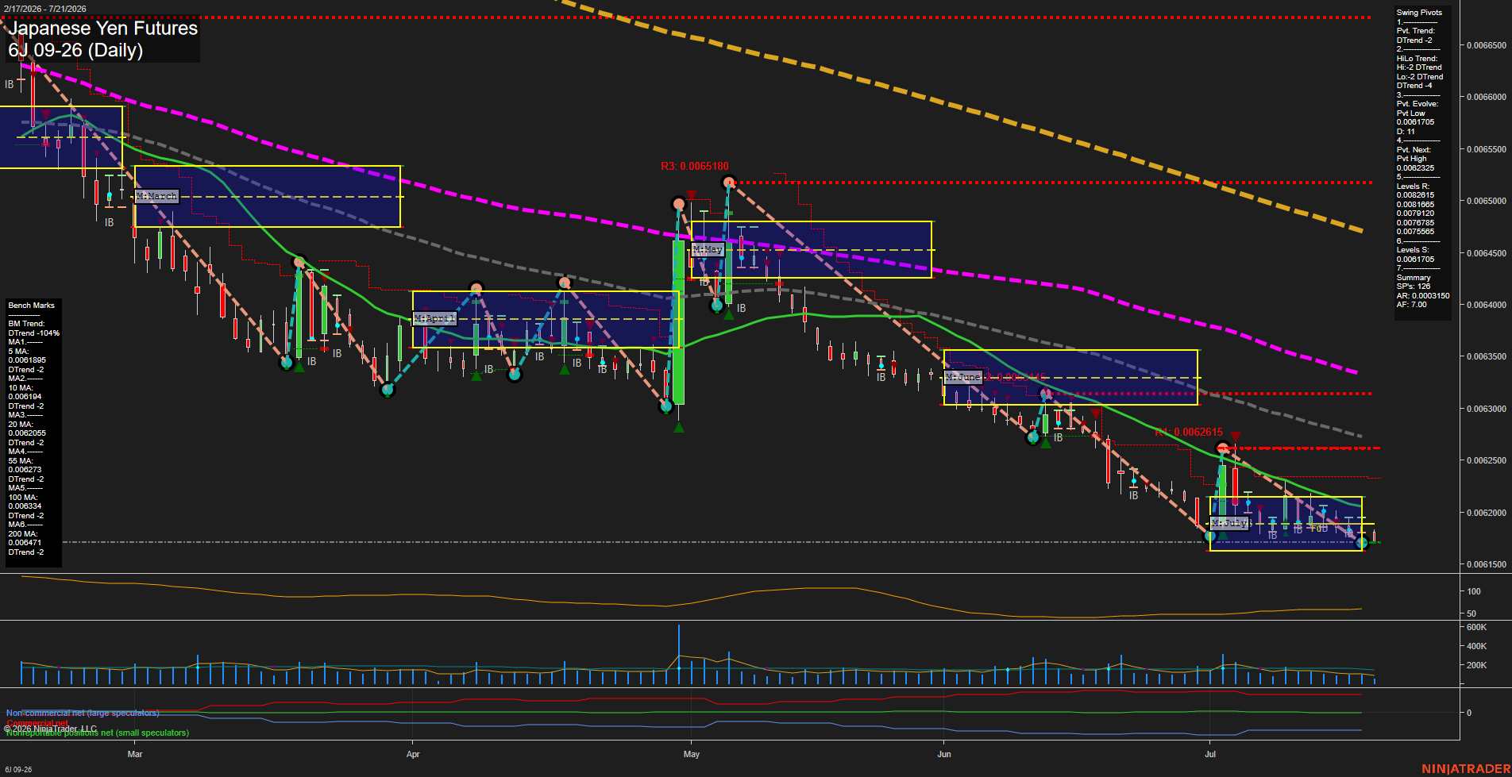The image size is (1512, 777).
Task: Click the date range '2/17/2026 - 7/21/2026'
Action: point(45,9)
